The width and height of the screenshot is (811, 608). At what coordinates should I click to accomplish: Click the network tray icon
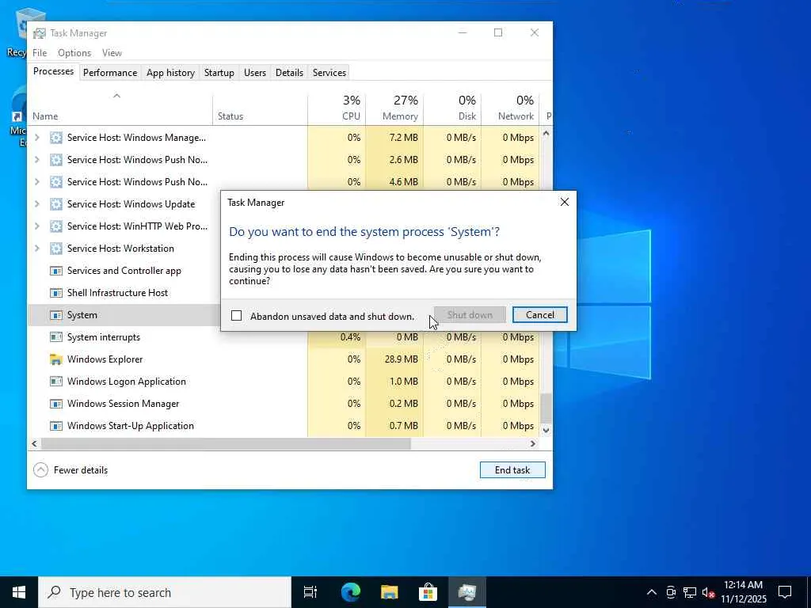[x=690, y=592]
